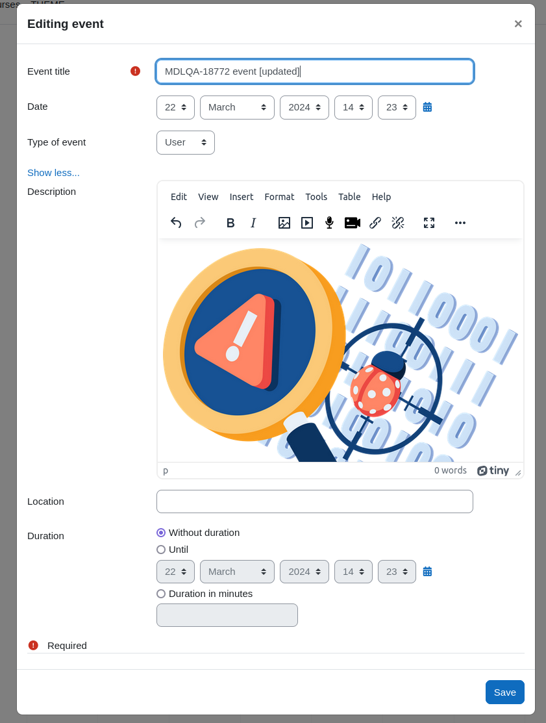Open the Help menu

tap(381, 197)
